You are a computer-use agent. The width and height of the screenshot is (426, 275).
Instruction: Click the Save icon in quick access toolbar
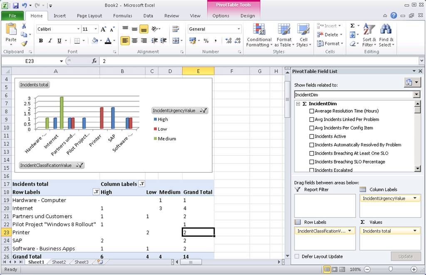15,6
